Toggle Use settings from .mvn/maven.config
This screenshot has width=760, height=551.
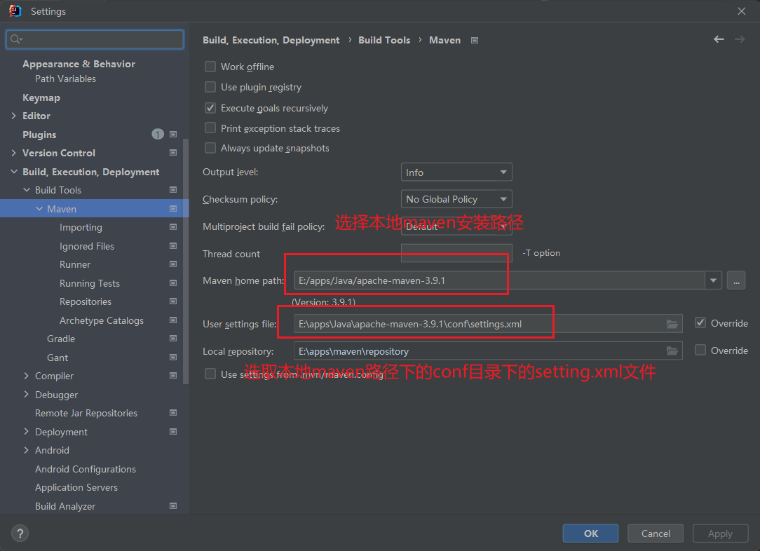[210, 374]
